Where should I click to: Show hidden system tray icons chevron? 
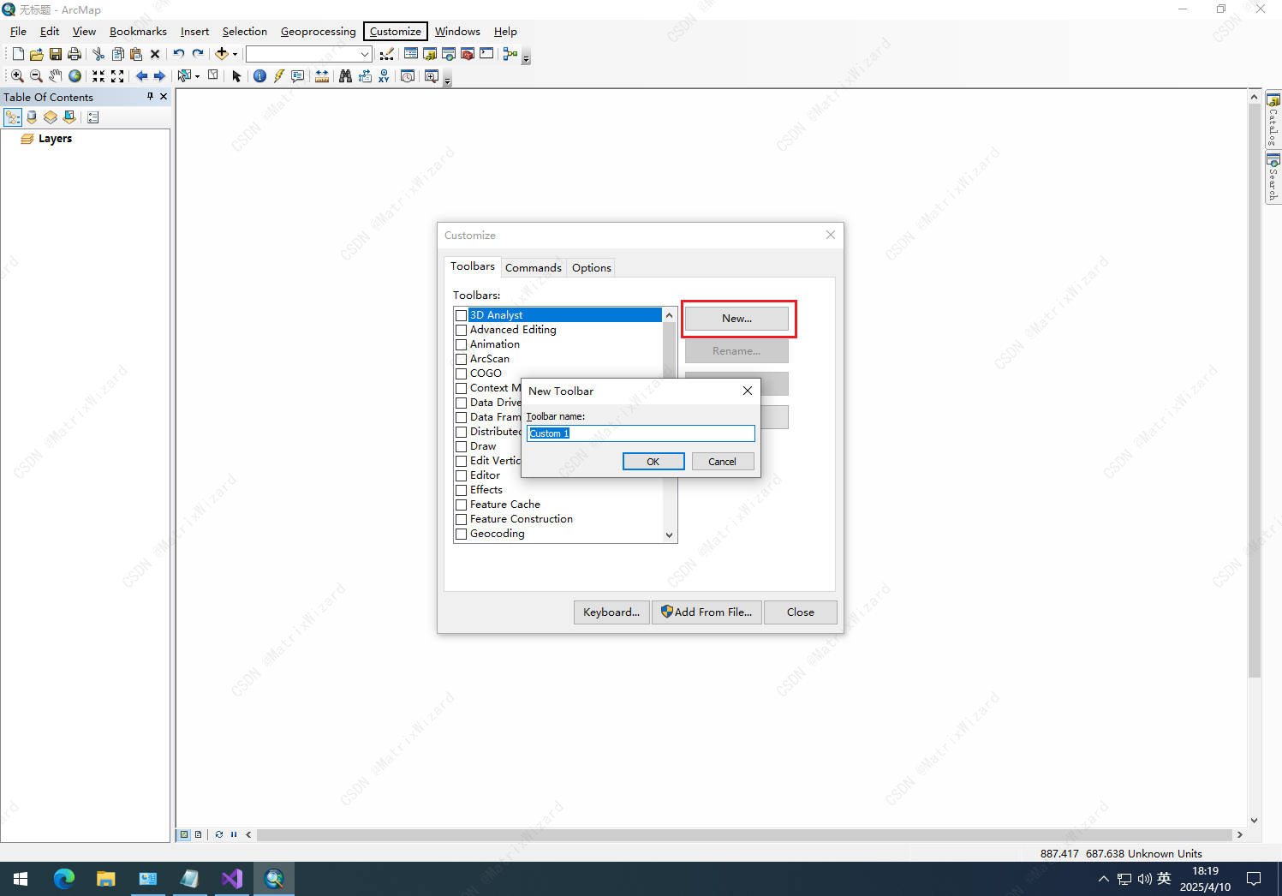point(1103,879)
